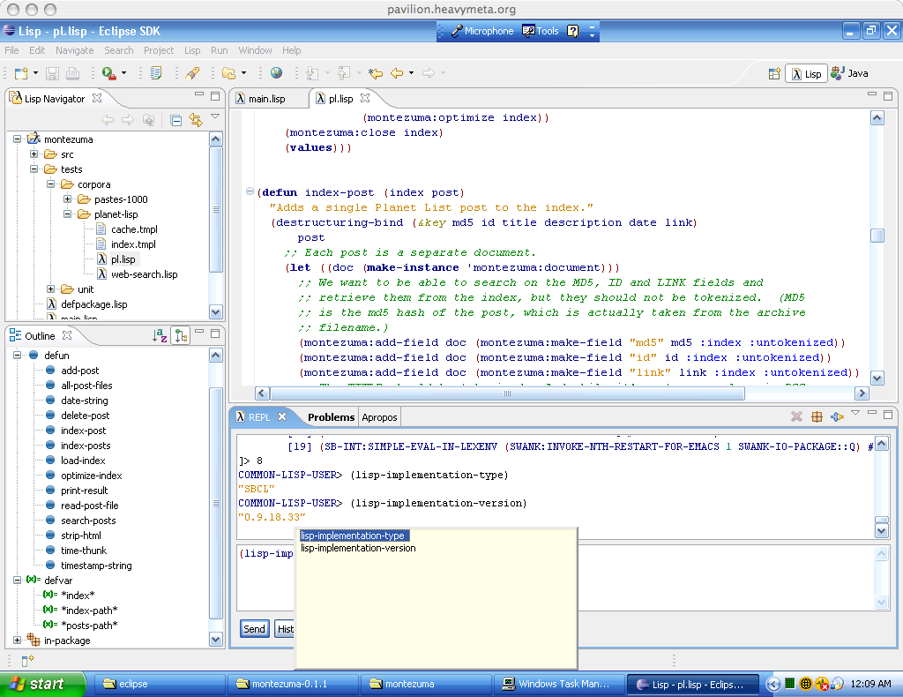Collapse the montezuma project node
This screenshot has height=697, width=903.
[18, 139]
